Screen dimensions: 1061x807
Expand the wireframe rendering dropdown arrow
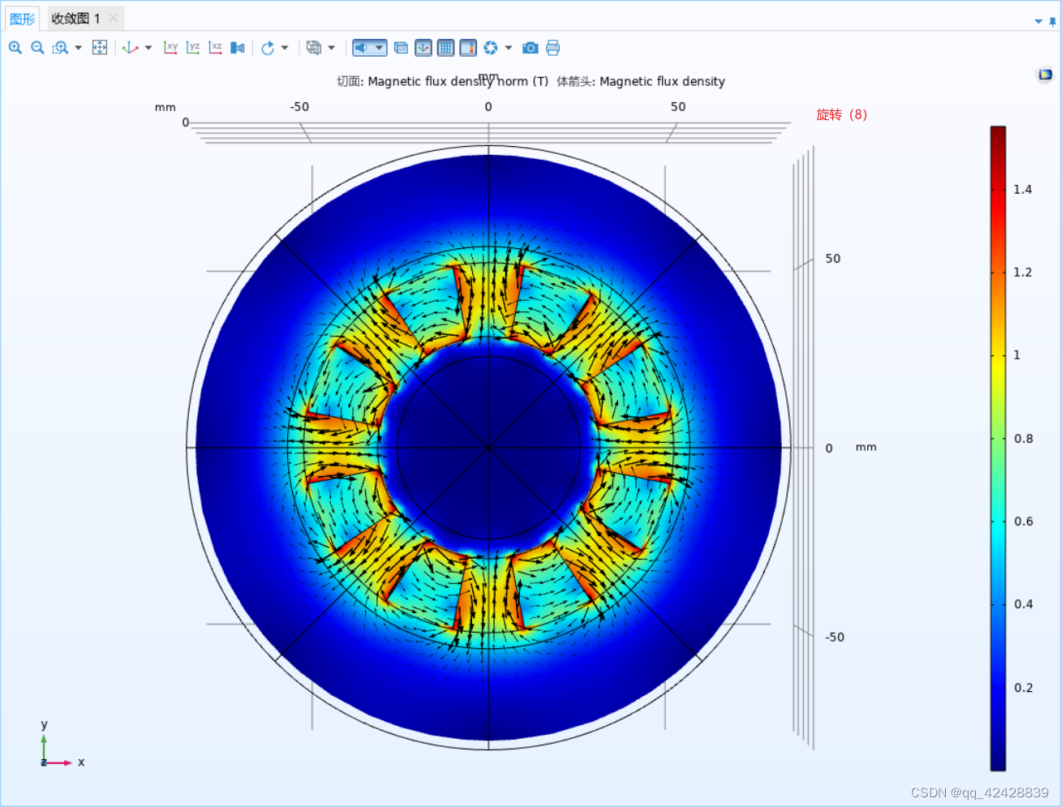tap(332, 48)
